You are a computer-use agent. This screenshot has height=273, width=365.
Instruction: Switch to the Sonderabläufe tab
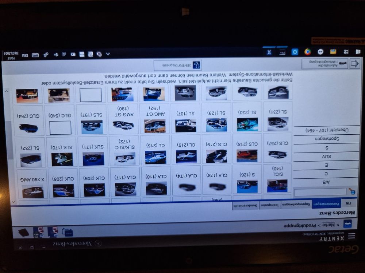click(245, 205)
